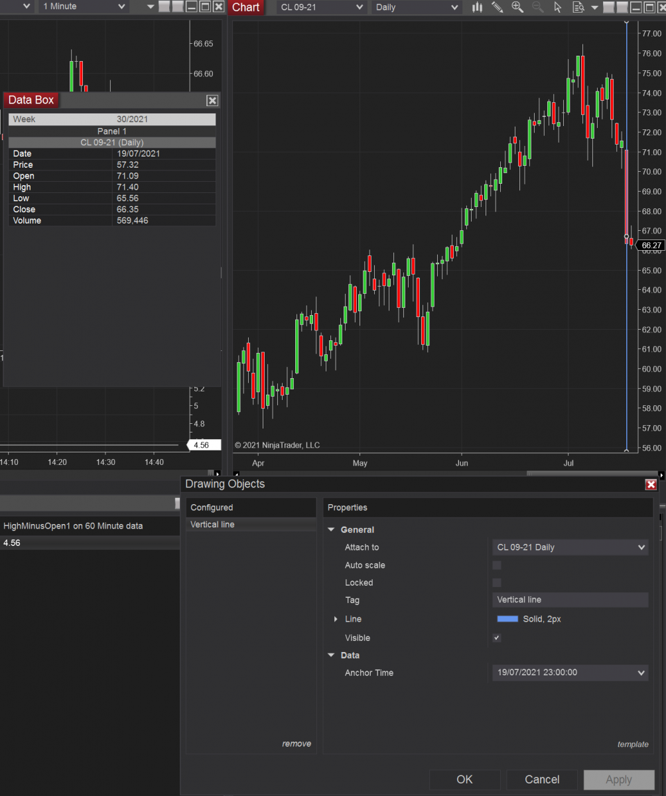Close the Drawing Objects dialog
This screenshot has height=796, width=666.
pyautogui.click(x=651, y=485)
